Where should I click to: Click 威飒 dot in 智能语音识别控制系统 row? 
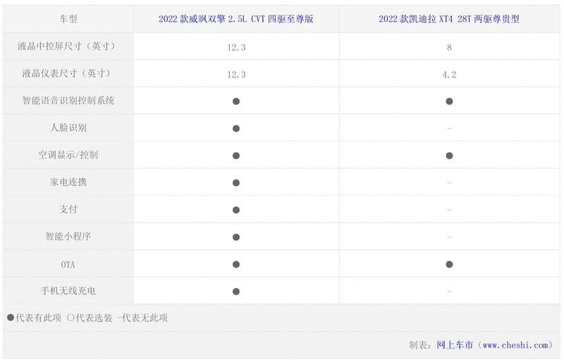236,101
